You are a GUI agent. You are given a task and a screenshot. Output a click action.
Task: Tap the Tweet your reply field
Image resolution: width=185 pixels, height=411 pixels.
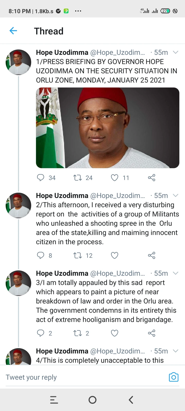pyautogui.click(x=85, y=377)
